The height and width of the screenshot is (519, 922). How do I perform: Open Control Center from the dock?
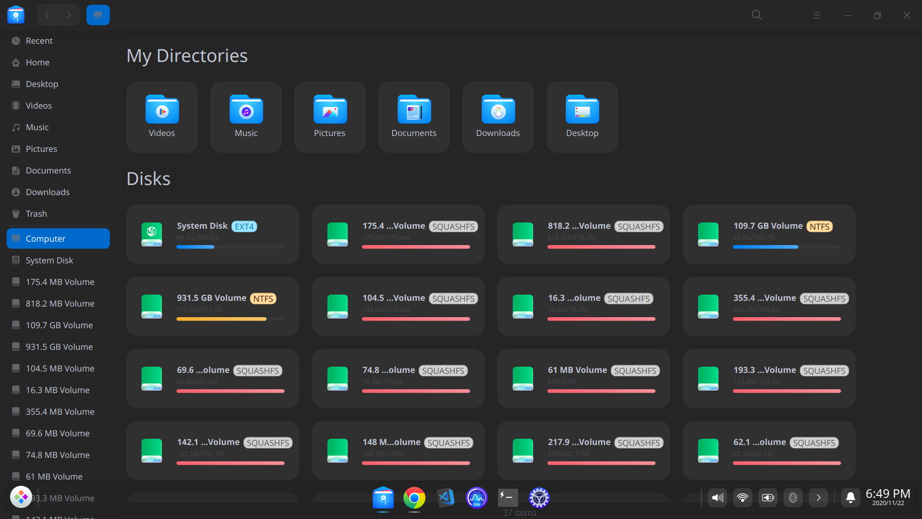(539, 498)
